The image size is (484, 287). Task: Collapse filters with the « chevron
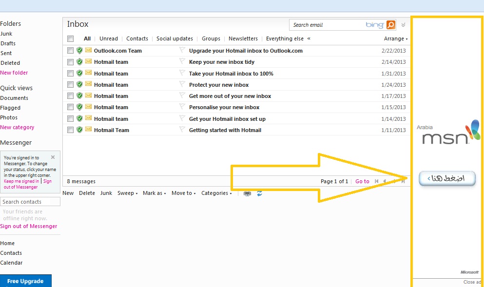[x=309, y=38]
